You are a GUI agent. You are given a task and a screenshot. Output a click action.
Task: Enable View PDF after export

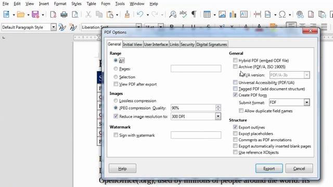point(116,84)
